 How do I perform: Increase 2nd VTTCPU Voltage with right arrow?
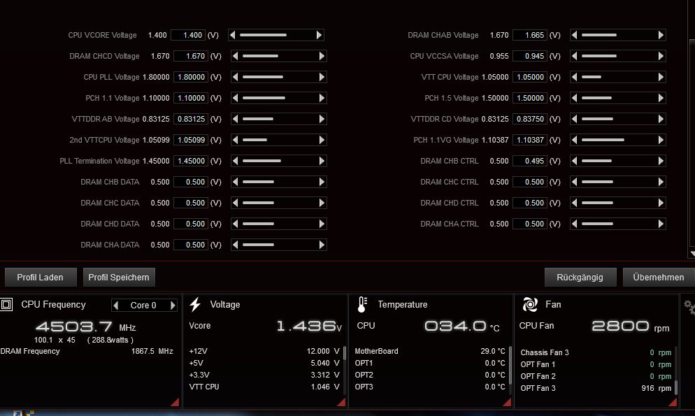coord(322,140)
